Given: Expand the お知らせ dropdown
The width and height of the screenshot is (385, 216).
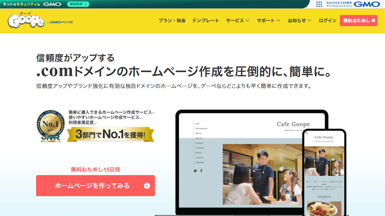Looking at the screenshot, I should pos(298,20).
